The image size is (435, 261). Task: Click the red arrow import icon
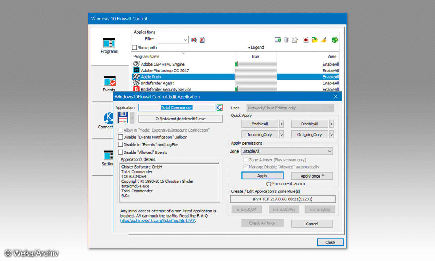[x=306, y=40]
